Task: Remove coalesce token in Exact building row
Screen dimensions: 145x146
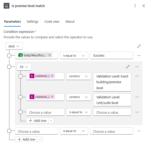Action: [x=52, y=76]
